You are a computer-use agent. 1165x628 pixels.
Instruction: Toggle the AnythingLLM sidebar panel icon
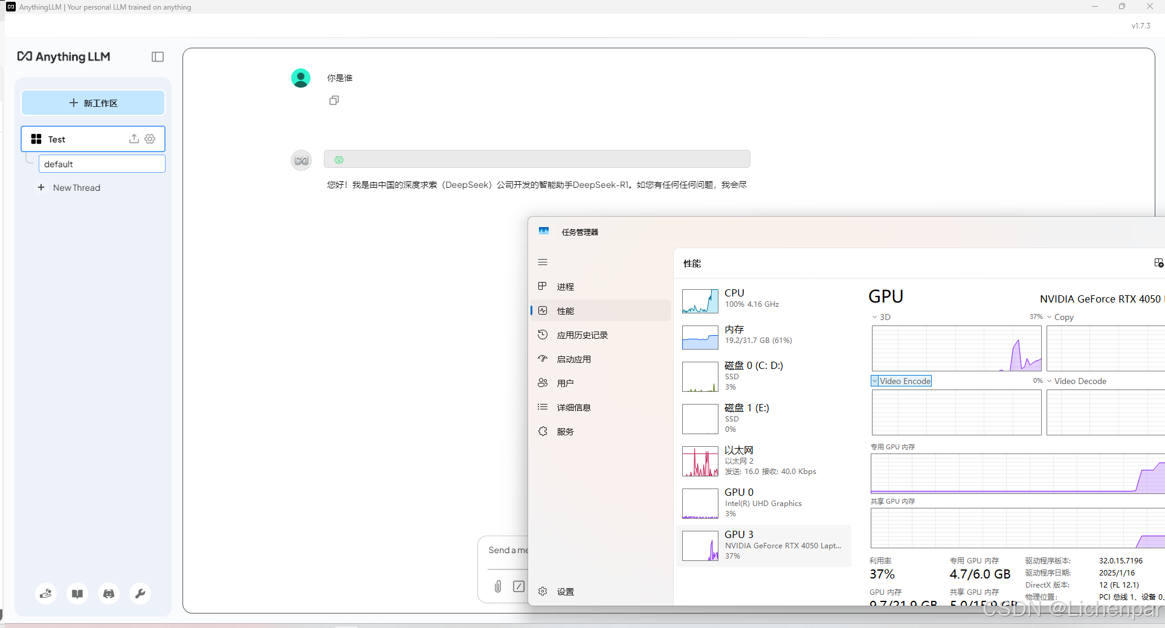(158, 57)
